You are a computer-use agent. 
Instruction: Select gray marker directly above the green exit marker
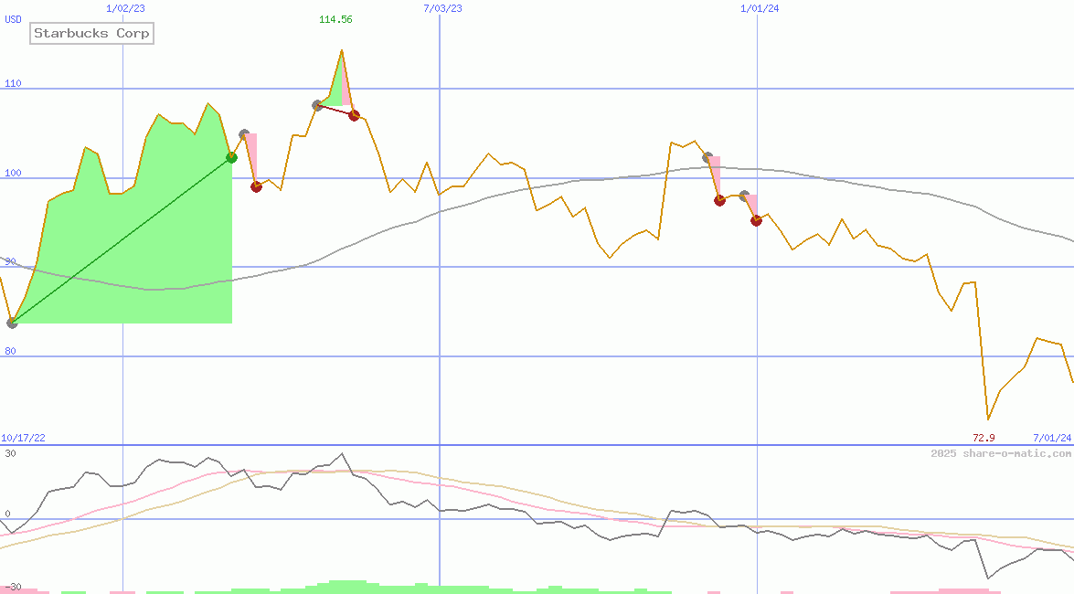(x=244, y=134)
